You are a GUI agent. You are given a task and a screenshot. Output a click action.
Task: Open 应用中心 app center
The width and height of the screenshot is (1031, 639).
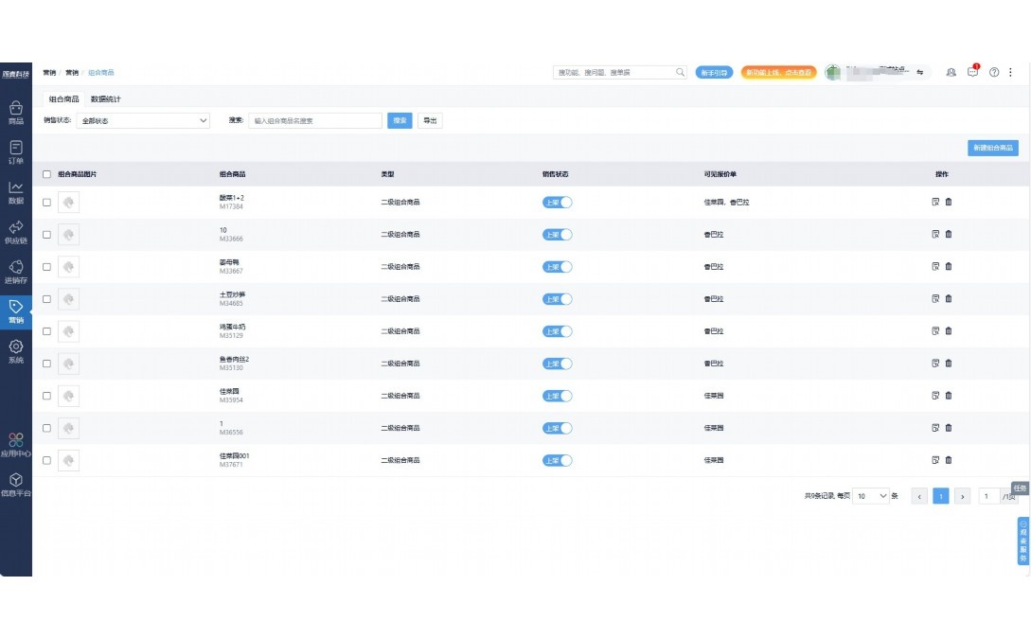point(15,445)
